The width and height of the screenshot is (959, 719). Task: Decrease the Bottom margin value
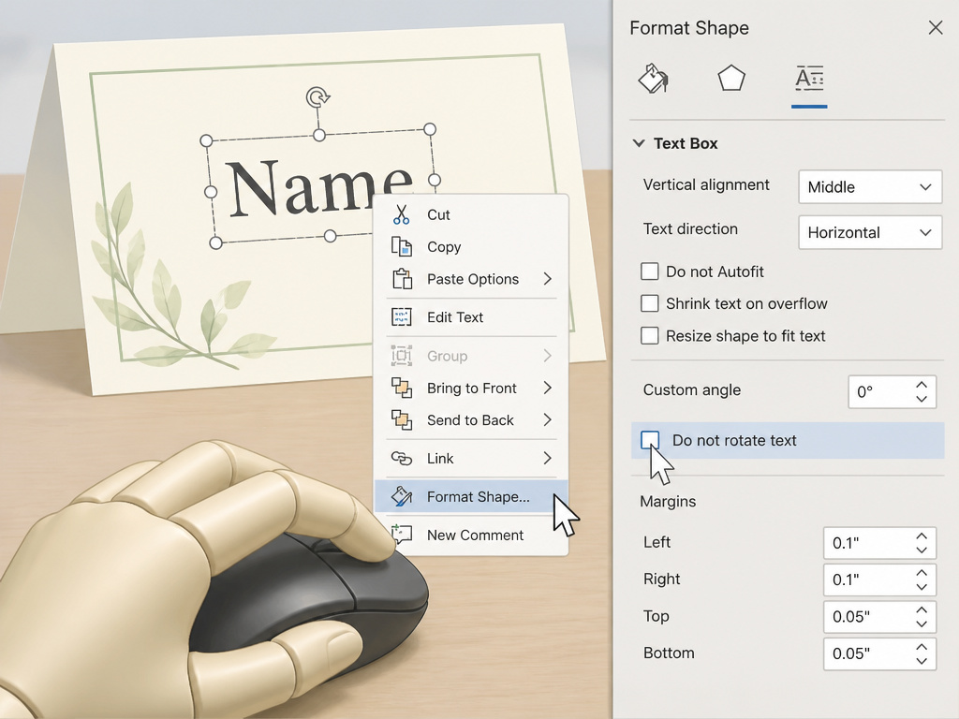922,660
